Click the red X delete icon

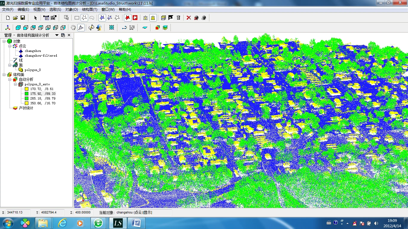point(188,18)
